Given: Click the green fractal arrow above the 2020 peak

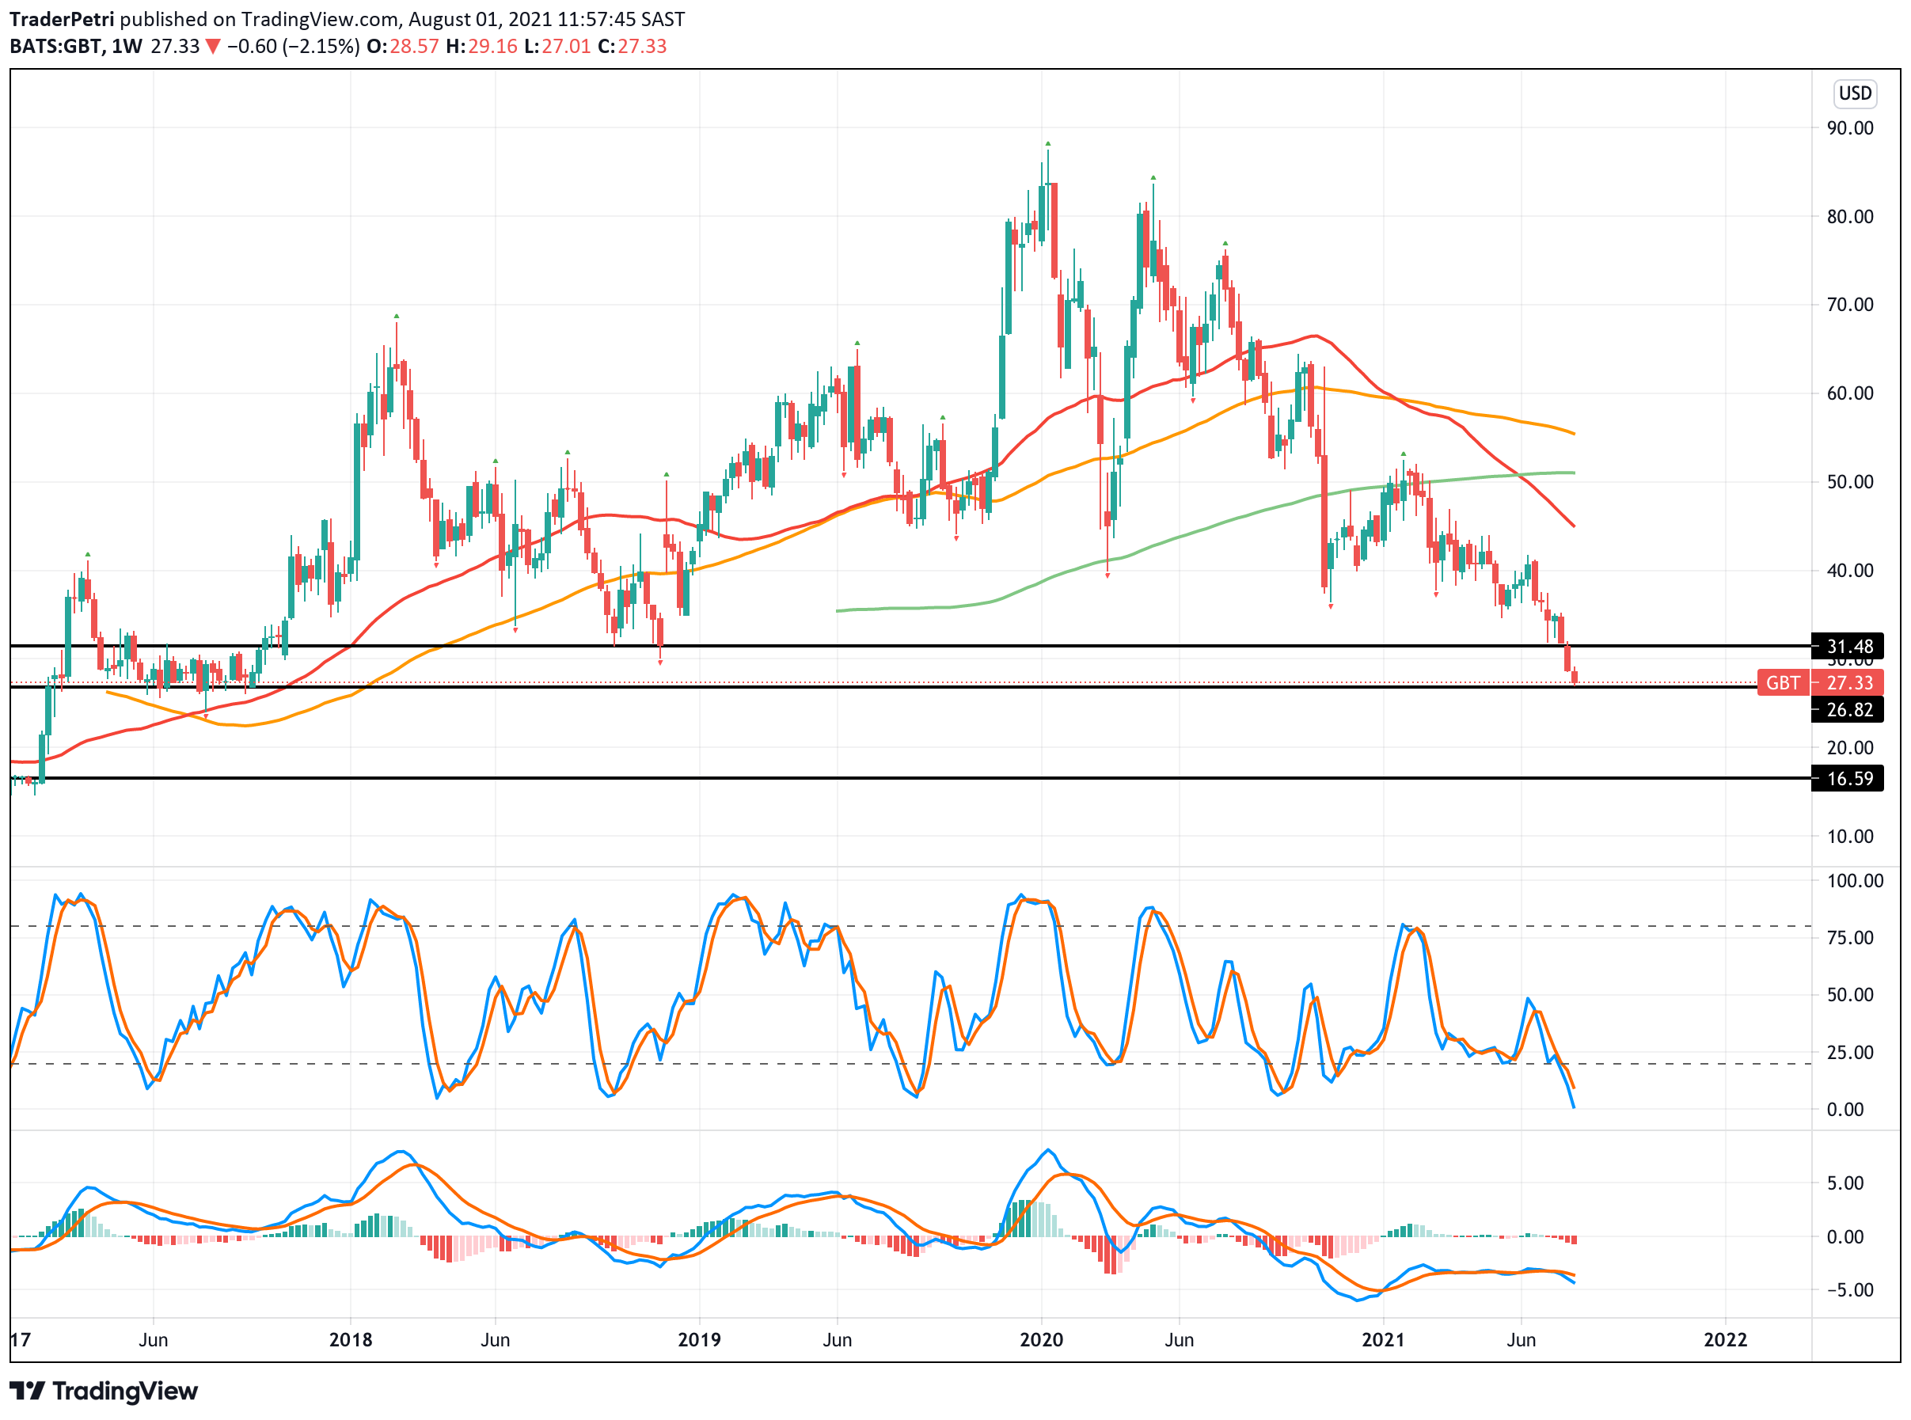Looking at the screenshot, I should click(x=1047, y=143).
